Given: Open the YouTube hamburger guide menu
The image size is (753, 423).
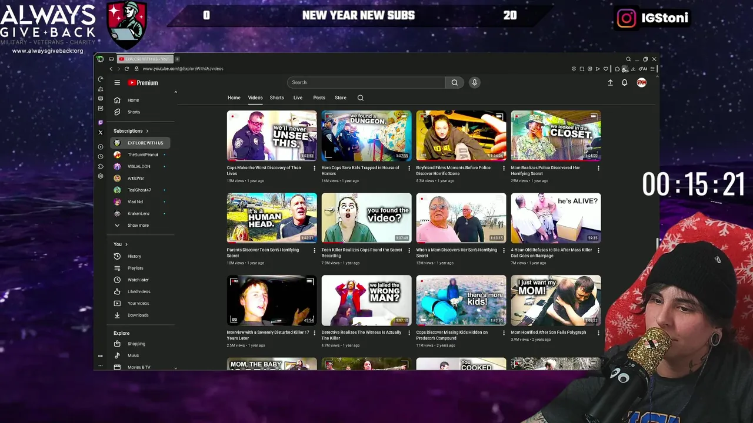Looking at the screenshot, I should point(117,83).
